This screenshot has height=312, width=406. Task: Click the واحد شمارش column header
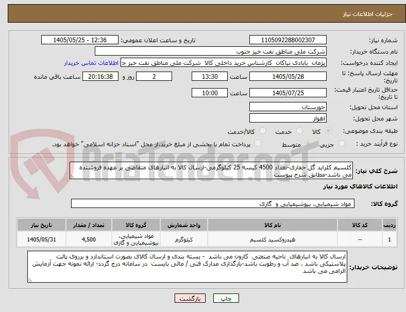click(x=184, y=225)
